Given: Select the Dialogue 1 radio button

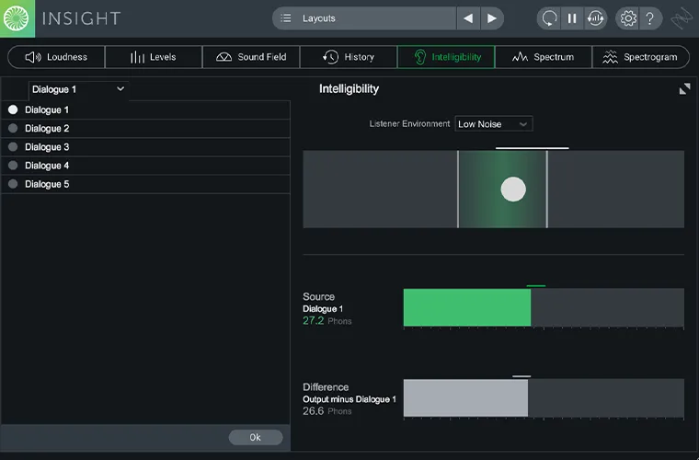Looking at the screenshot, I should click(x=13, y=109).
